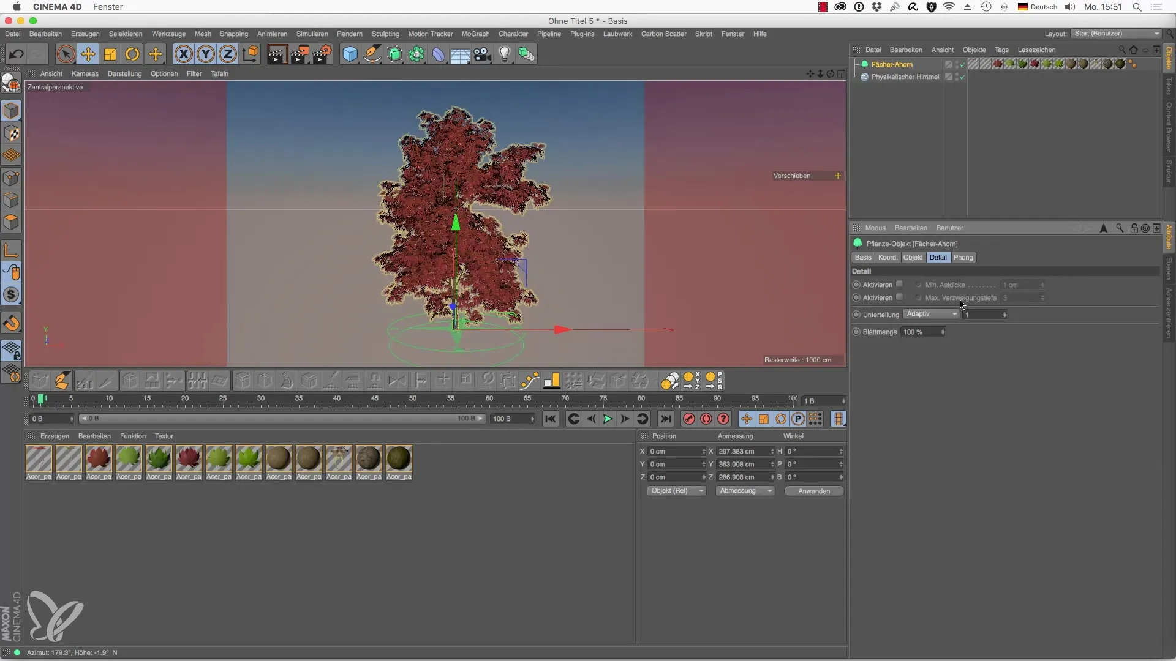Toggle the position keyframe channel icon
The image size is (1176, 661).
point(746,419)
